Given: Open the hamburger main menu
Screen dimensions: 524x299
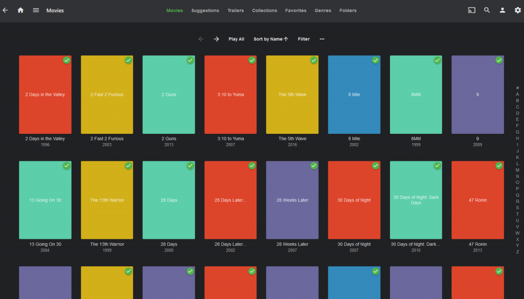Looking at the screenshot, I should 36,10.
